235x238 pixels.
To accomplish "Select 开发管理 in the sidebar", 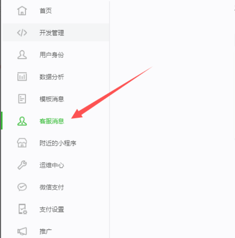I will 52,33.
